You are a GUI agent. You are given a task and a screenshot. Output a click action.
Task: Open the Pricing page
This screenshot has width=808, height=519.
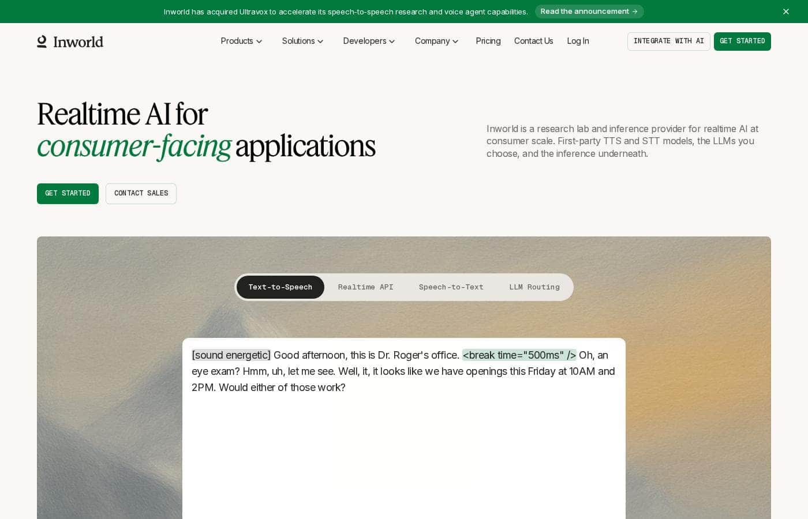pos(488,41)
